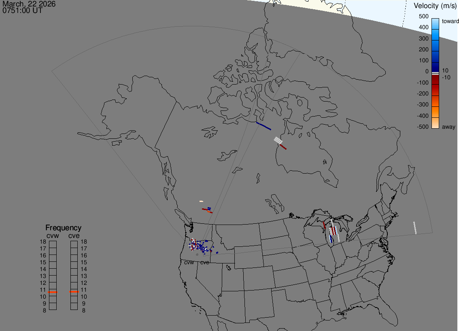Click the orange frequency marker on the cvw bar
The height and width of the screenshot is (331, 459).
pyautogui.click(x=53, y=292)
